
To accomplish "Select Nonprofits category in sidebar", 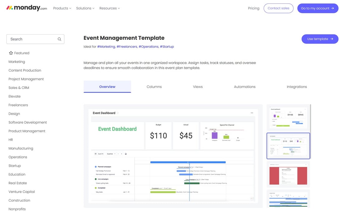I will tap(17, 209).
